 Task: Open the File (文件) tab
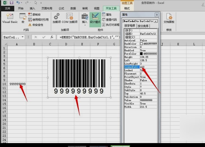(x=8, y=8)
